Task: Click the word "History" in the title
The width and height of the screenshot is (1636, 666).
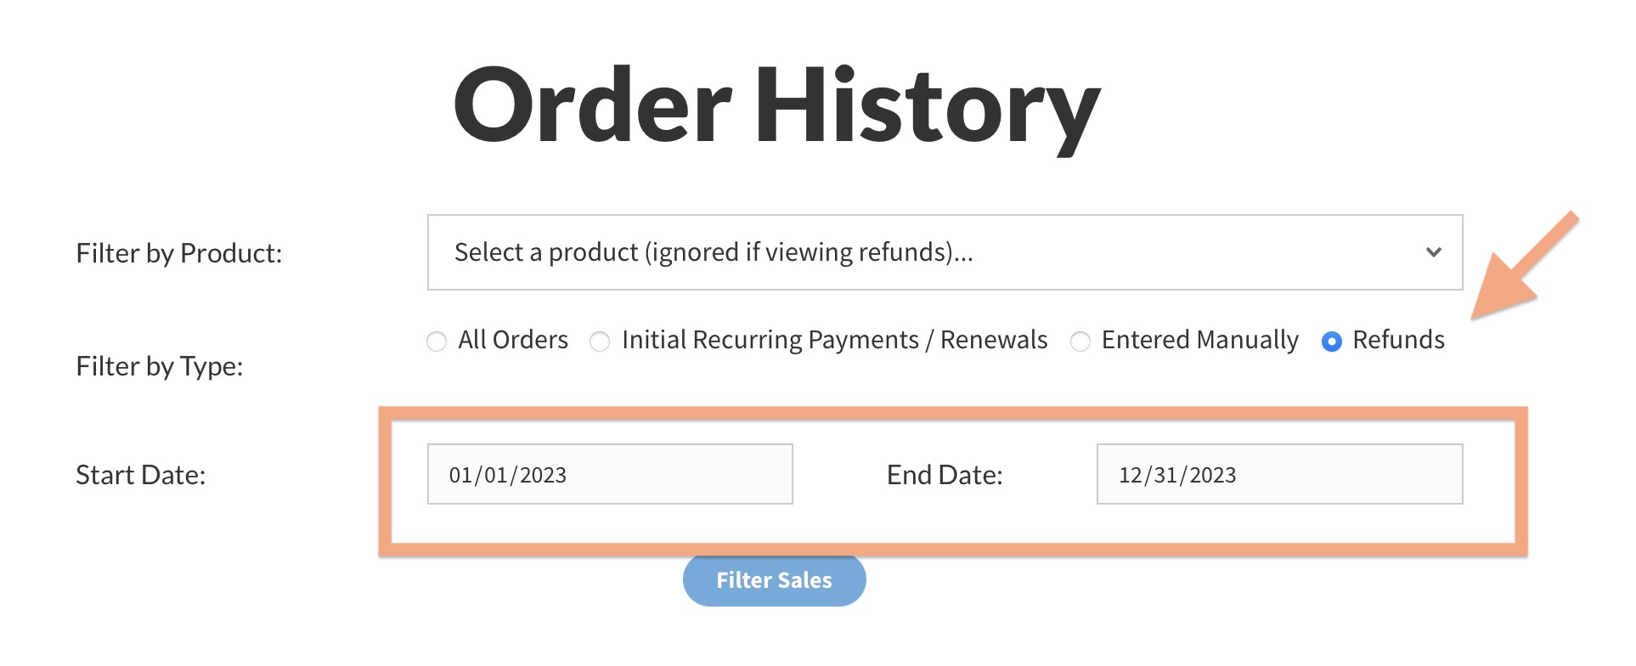Action: click(x=927, y=106)
